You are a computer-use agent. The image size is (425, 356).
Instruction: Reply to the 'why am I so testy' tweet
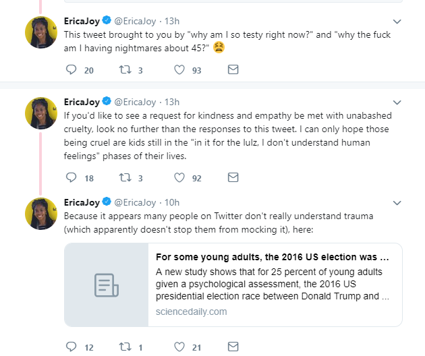pyautogui.click(x=72, y=69)
